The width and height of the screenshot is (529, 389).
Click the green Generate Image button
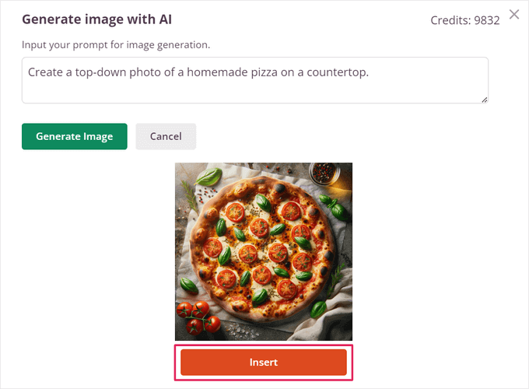[75, 136]
